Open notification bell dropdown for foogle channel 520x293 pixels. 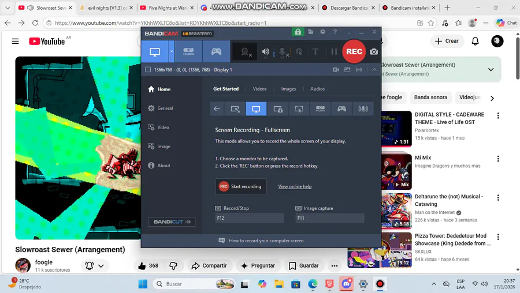[95, 265]
